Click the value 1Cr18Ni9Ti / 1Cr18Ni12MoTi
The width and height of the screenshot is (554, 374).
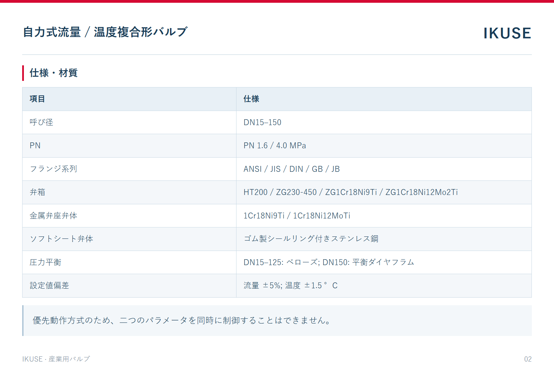tap(297, 216)
